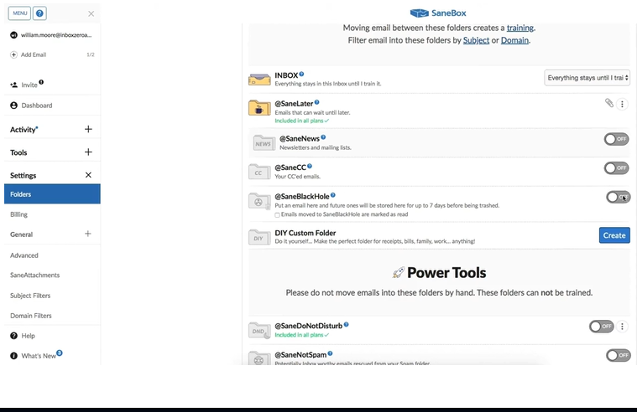Click the @SaneNews folder icon
637x412 pixels.
(264, 143)
